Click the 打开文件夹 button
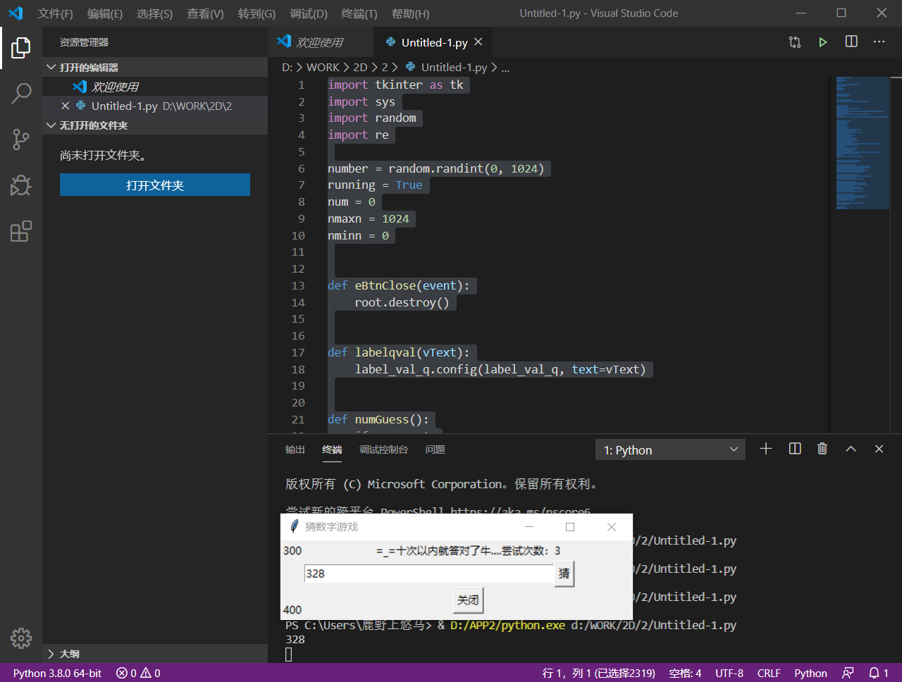Image resolution: width=902 pixels, height=682 pixels. pyautogui.click(x=154, y=185)
